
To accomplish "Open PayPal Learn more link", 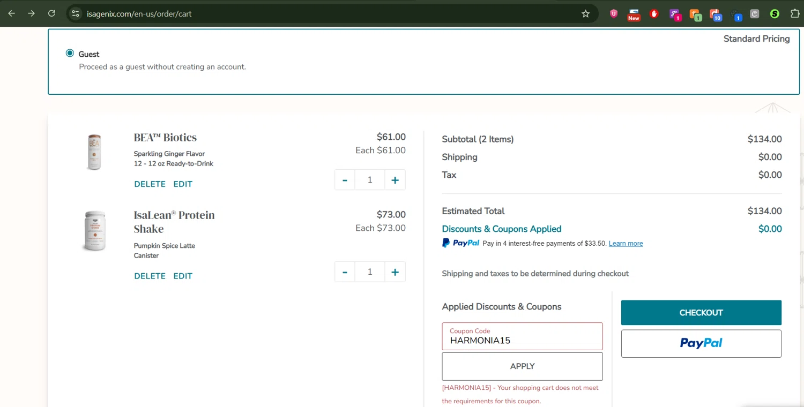I will [626, 243].
